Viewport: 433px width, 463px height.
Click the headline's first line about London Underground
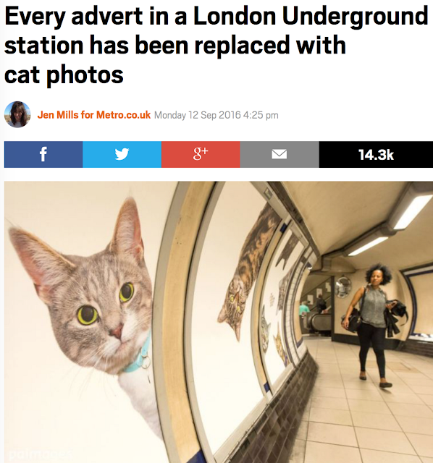click(216, 16)
